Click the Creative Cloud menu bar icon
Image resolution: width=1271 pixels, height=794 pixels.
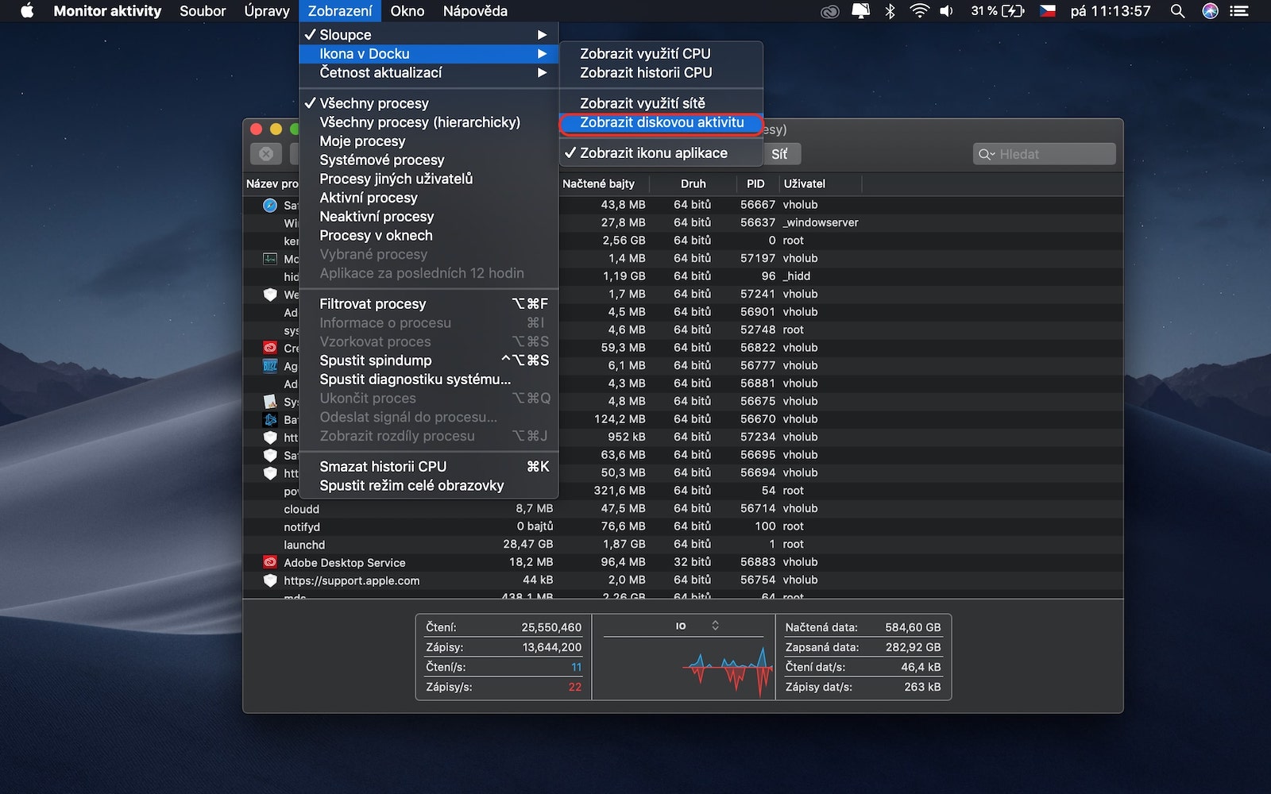point(830,11)
